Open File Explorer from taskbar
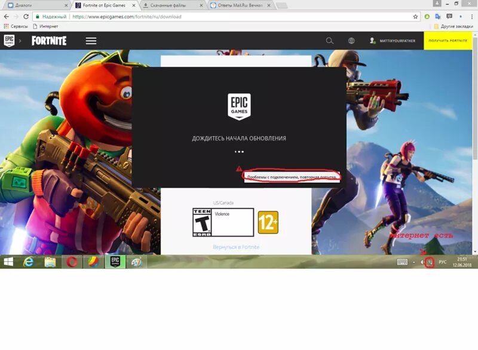Screen dimensions: 478x350 click(x=50, y=262)
